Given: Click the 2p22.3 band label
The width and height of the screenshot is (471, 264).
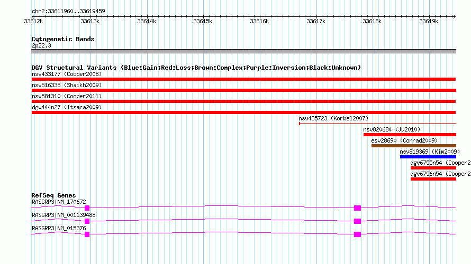Looking at the screenshot, I should pyautogui.click(x=41, y=46).
